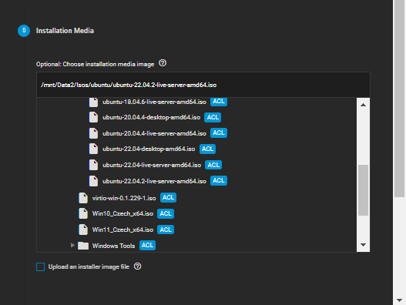The width and height of the screenshot is (406, 305).
Task: Select ubuntu-22.04.2-live-server-amd64.iso file
Action: pos(154,181)
